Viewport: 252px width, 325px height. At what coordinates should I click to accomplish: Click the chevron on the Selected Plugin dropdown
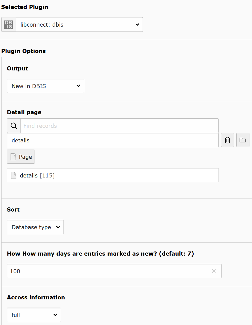click(137, 24)
